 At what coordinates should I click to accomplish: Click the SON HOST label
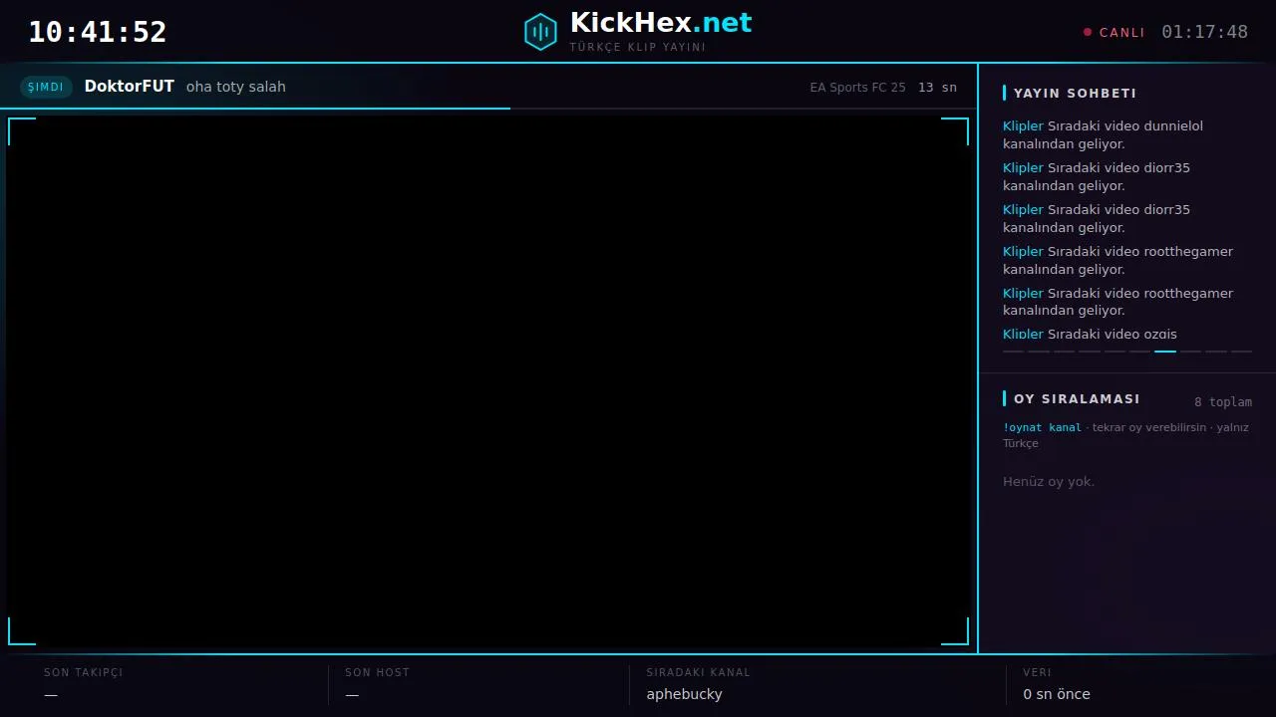pos(377,672)
